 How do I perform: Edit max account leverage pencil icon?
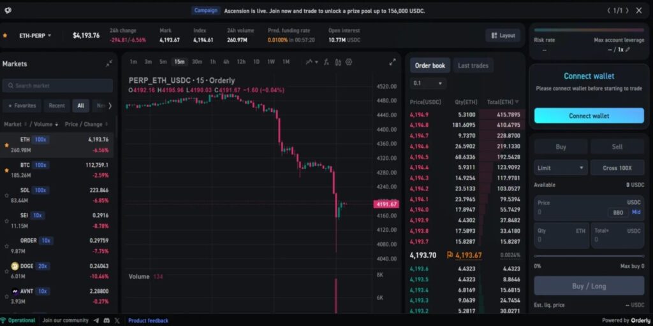point(627,49)
